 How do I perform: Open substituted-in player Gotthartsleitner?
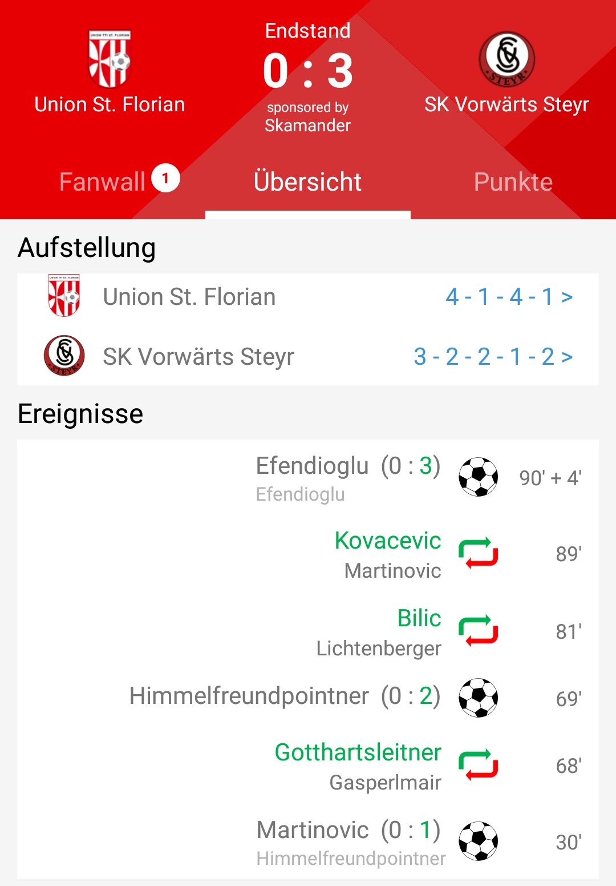(358, 752)
